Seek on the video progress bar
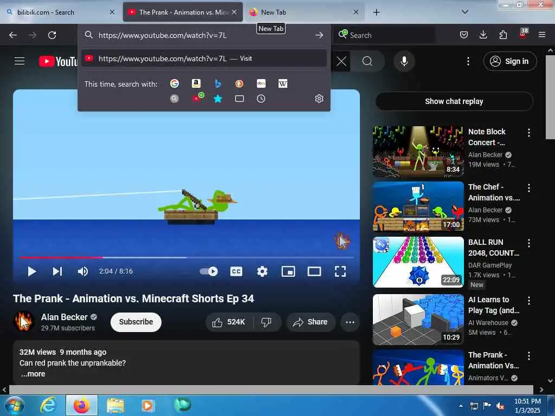 coord(186,257)
